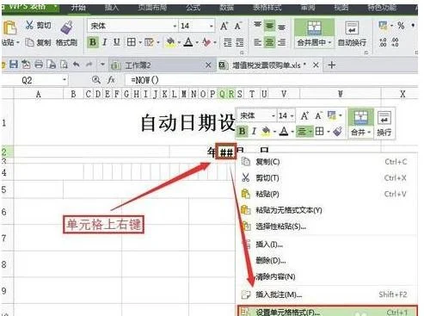Toggle horizontal center align in the ribbon

269,42
